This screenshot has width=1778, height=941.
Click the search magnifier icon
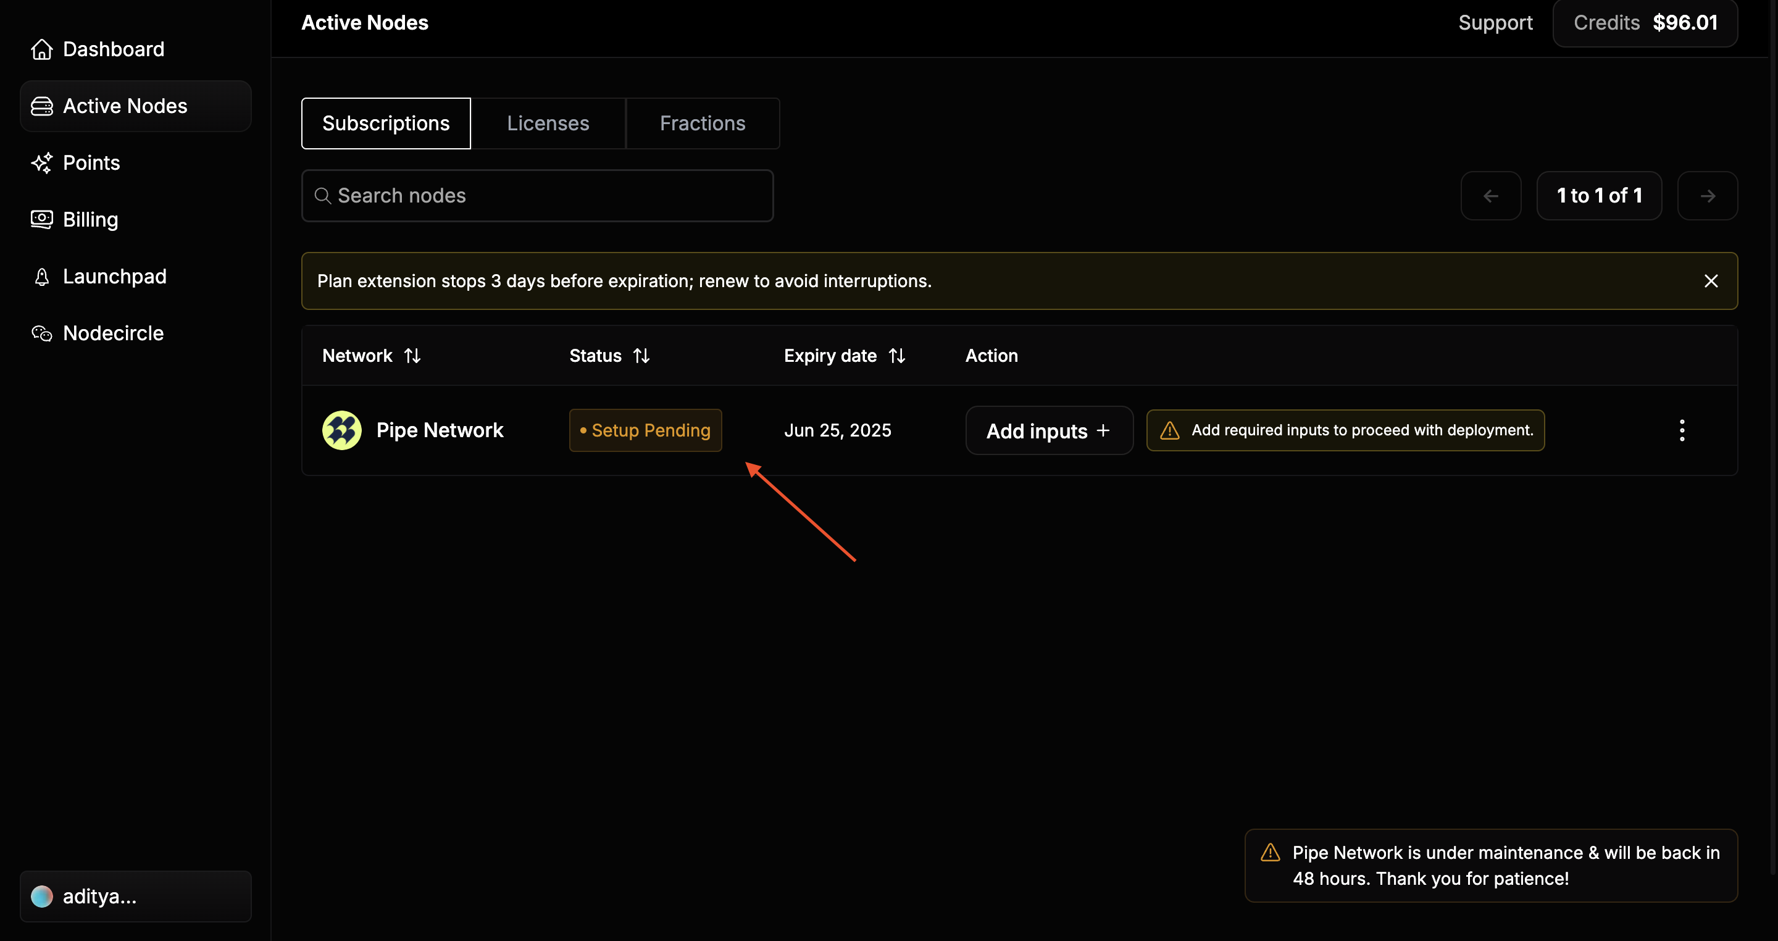pos(322,196)
